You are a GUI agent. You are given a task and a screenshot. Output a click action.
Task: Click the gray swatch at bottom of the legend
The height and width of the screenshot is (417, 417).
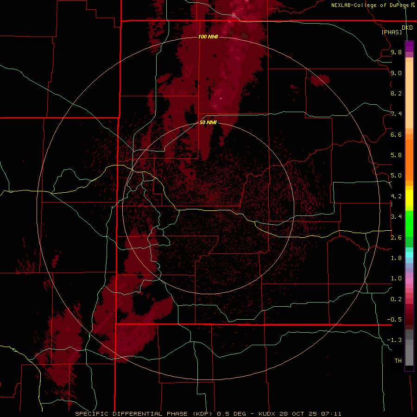409,355
